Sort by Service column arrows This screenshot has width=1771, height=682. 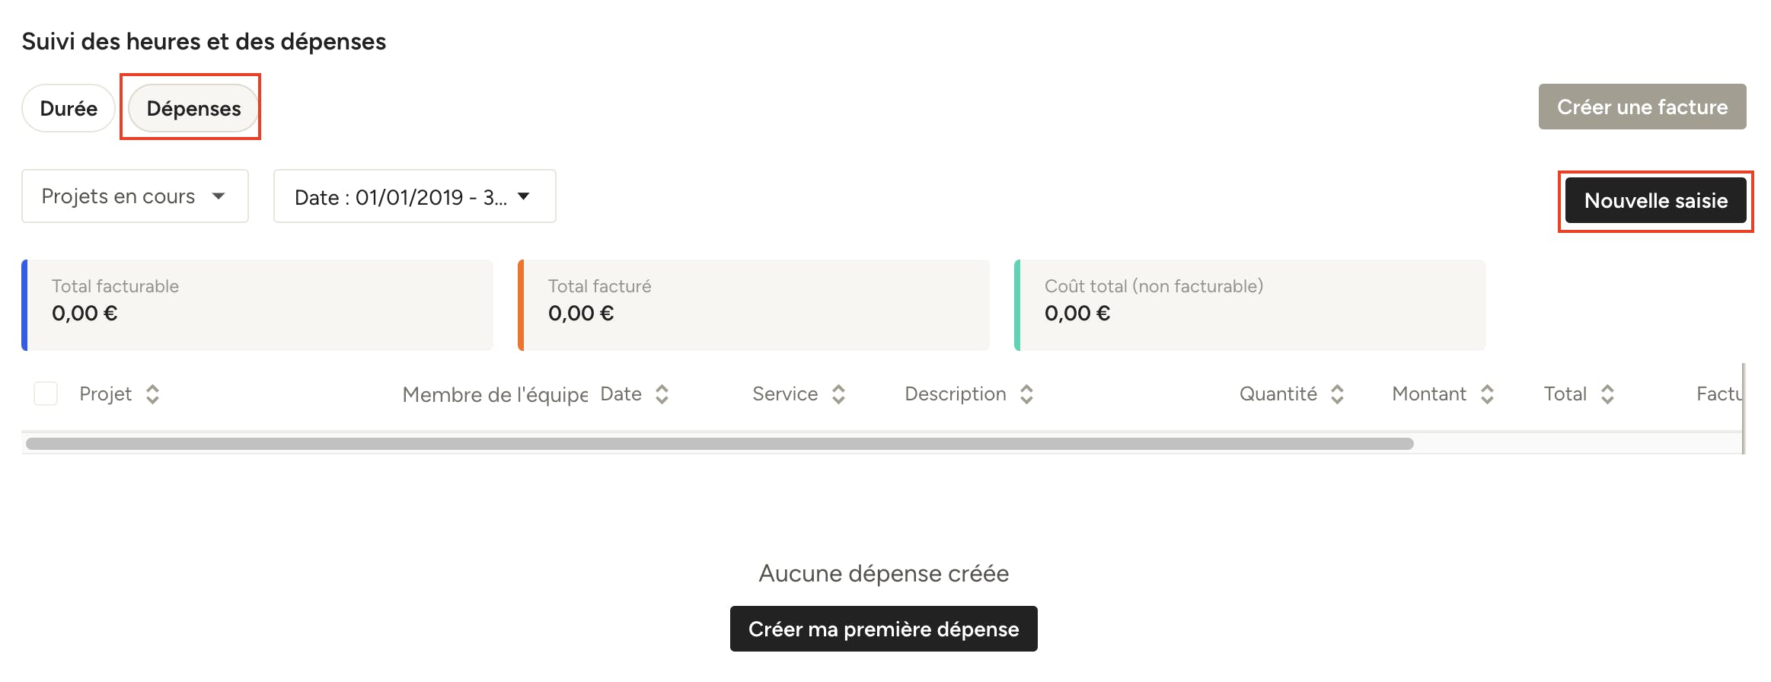[838, 394]
